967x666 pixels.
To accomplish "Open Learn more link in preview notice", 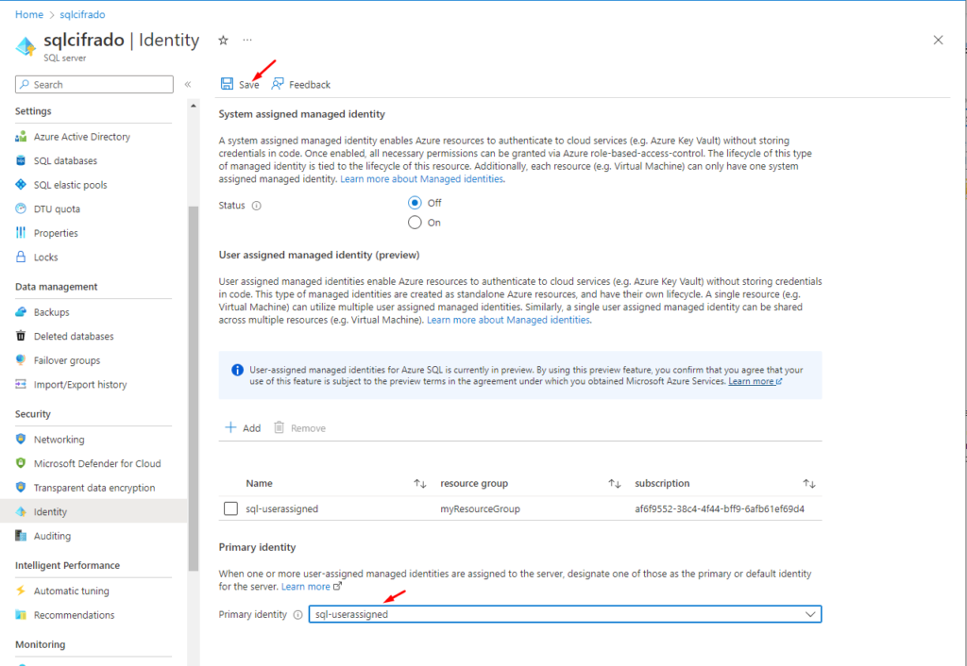I will [755, 381].
